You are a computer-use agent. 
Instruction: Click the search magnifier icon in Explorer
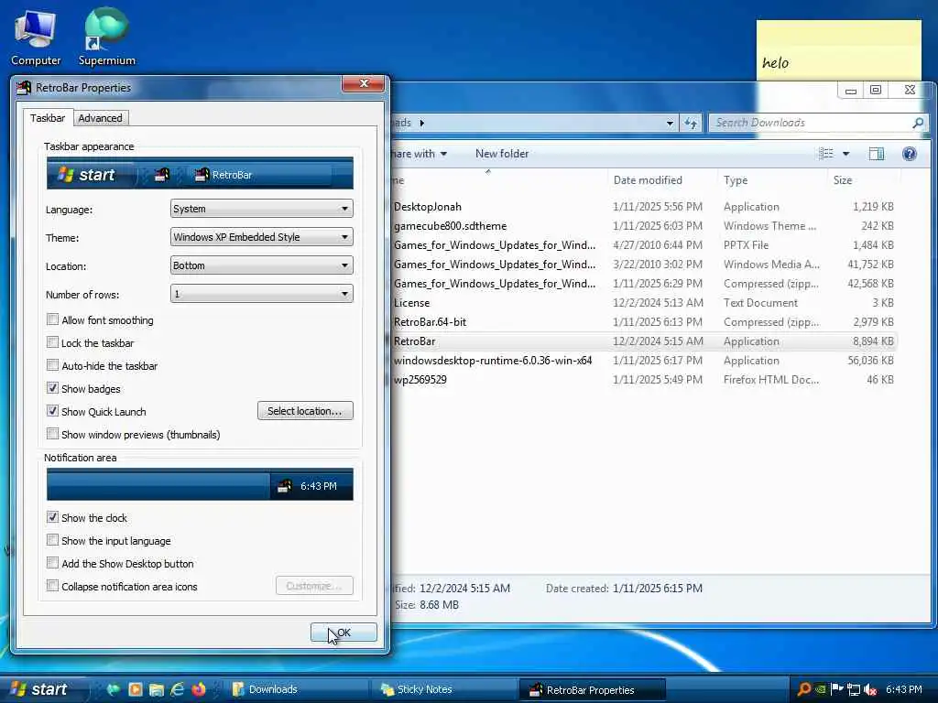click(x=918, y=123)
